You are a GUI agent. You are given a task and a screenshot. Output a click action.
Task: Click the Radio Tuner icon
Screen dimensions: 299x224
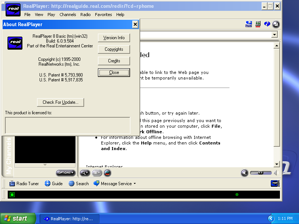click(x=12, y=183)
